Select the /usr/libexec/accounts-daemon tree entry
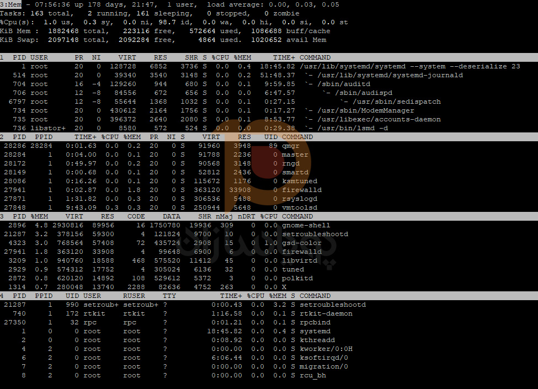Image resolution: width=538 pixels, height=389 pixels. click(375, 119)
